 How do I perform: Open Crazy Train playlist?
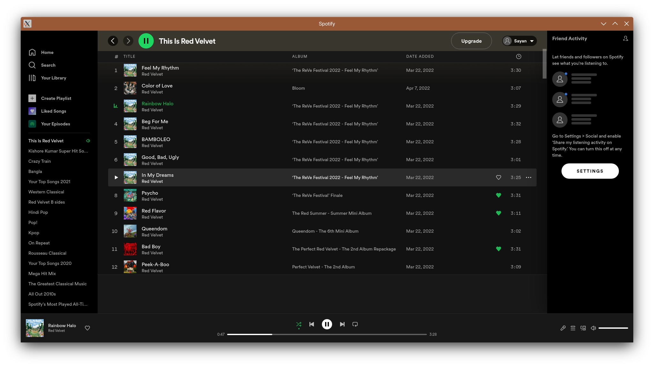pyautogui.click(x=40, y=161)
